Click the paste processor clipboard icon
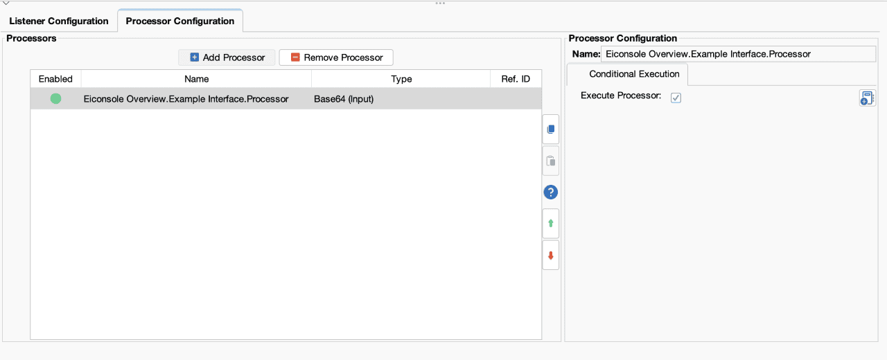The width and height of the screenshot is (887, 360). click(x=551, y=161)
